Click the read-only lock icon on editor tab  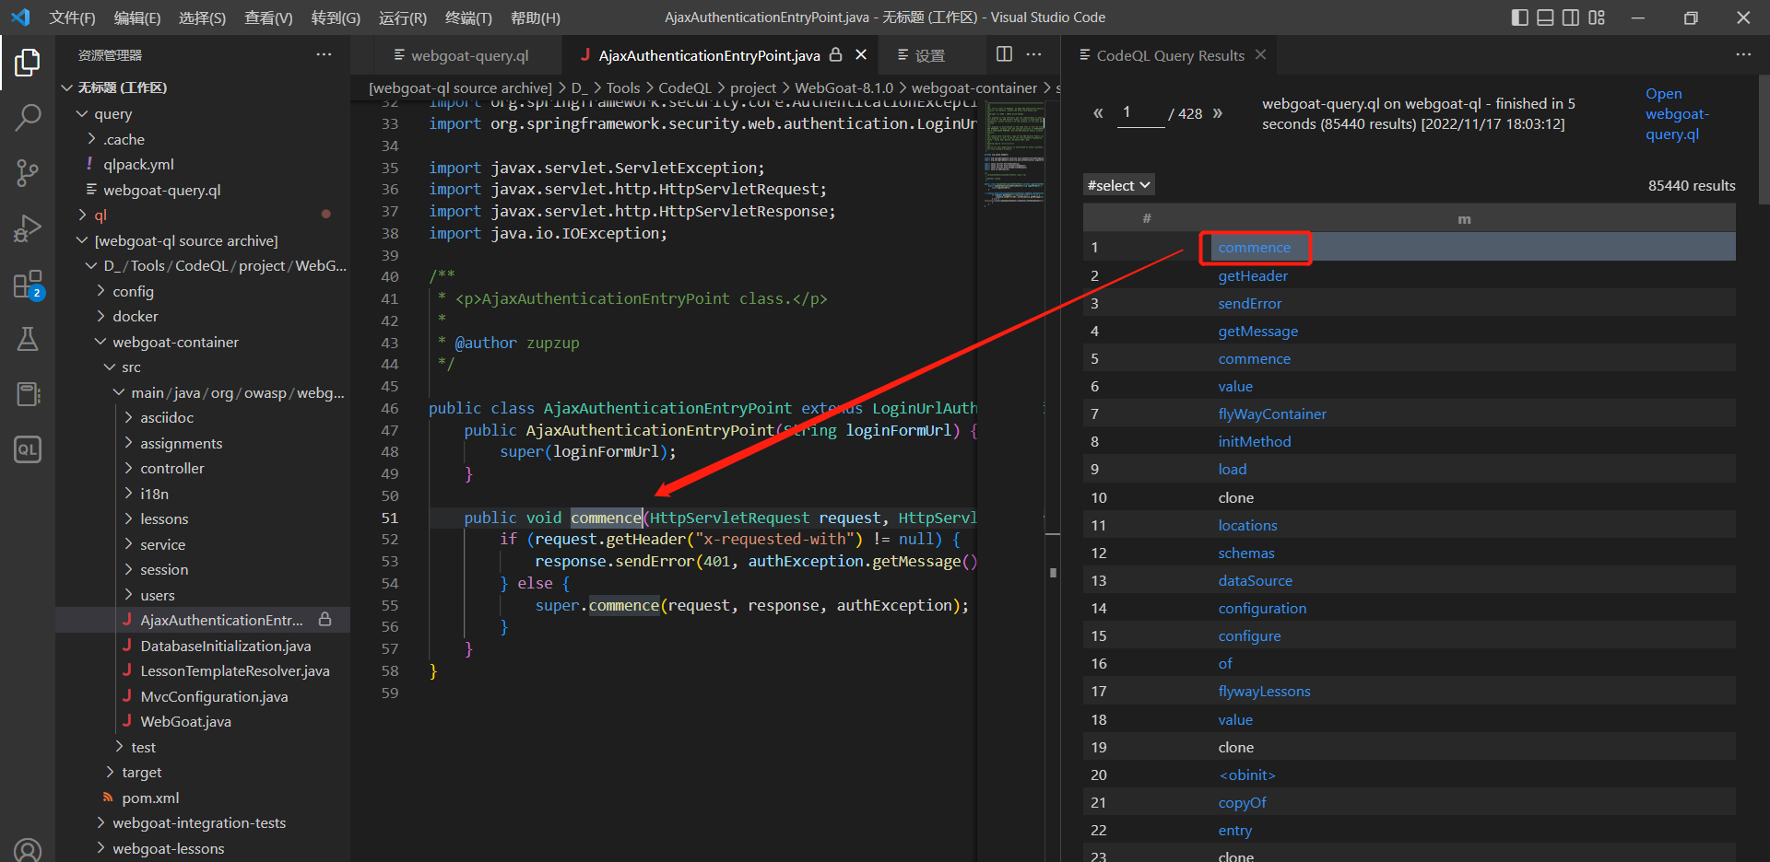click(x=835, y=55)
